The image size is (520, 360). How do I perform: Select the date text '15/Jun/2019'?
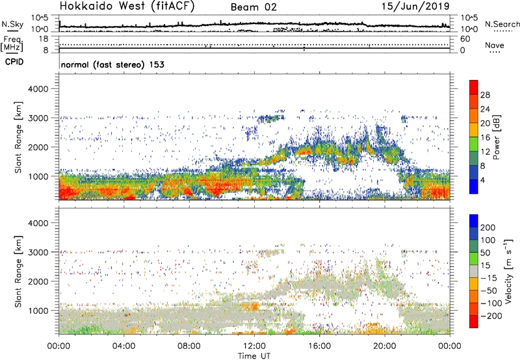point(415,6)
